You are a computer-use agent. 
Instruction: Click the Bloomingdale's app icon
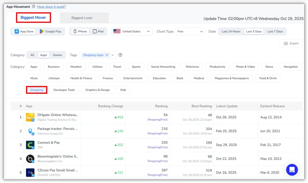[30, 159]
